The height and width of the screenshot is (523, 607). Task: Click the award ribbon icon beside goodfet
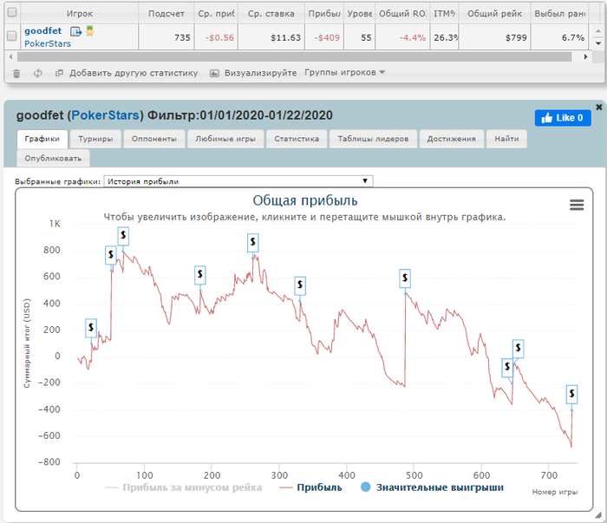(90, 31)
